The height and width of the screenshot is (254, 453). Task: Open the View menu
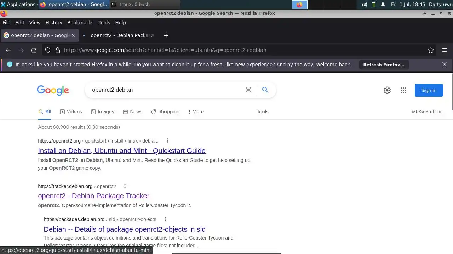[x=35, y=23]
